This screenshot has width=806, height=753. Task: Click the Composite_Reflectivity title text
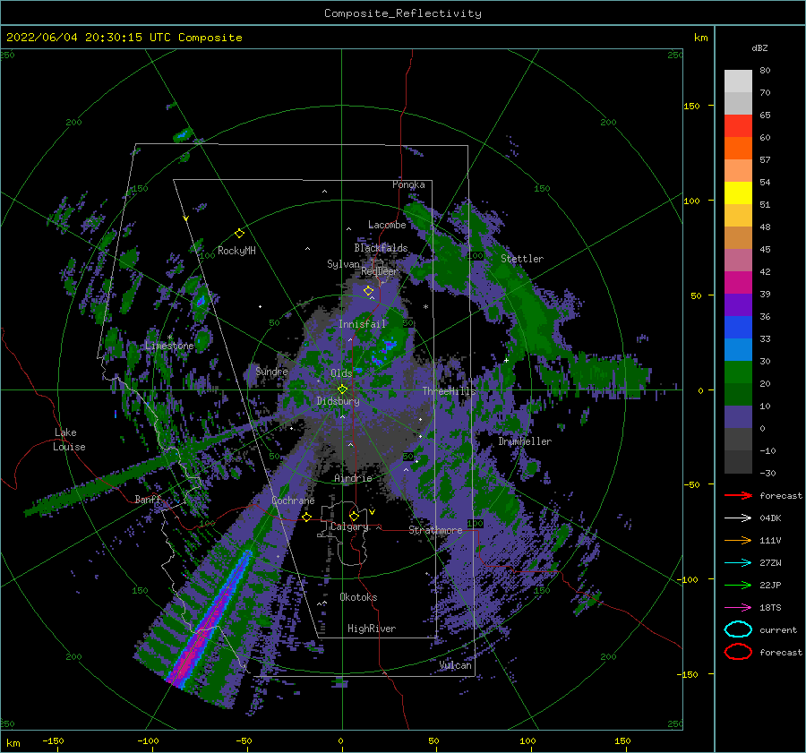pos(403,13)
